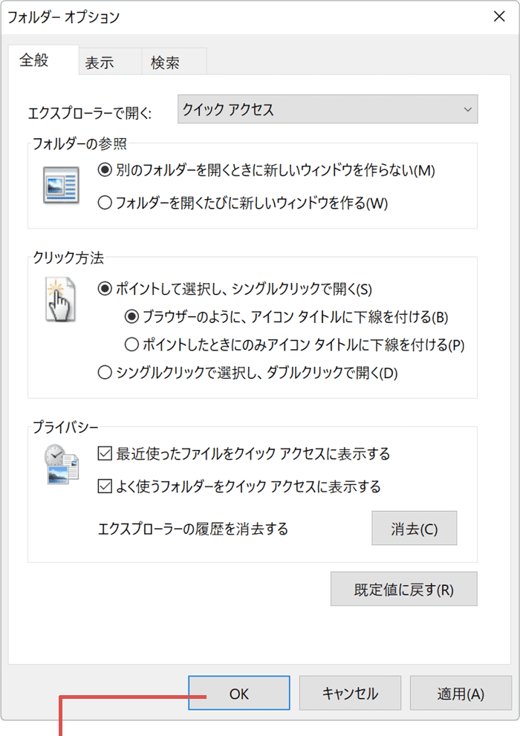Viewport: 520px width, 736px height.
Task: Click the キャンセル button
Action: coord(350,693)
